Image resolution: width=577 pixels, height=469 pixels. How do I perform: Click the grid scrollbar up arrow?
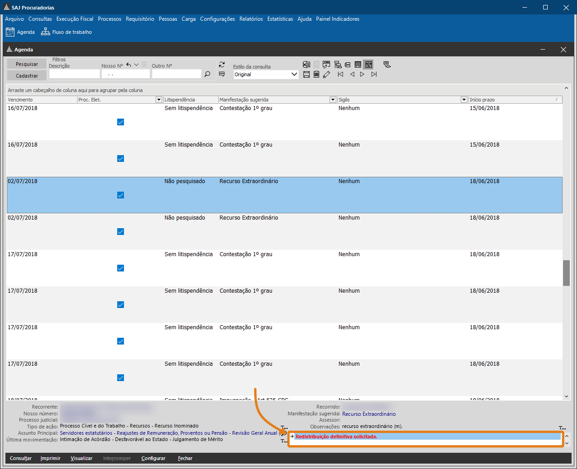[x=566, y=88]
